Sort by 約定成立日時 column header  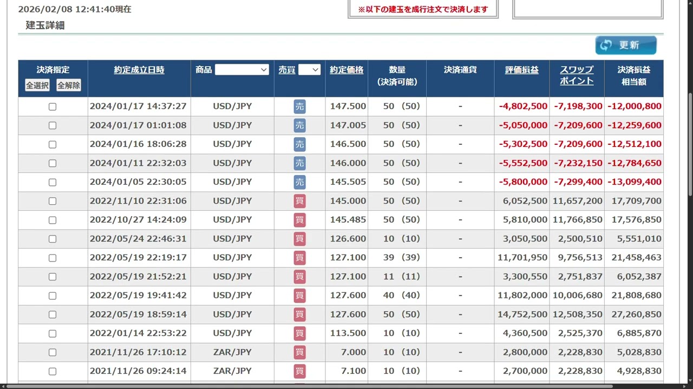(x=139, y=70)
